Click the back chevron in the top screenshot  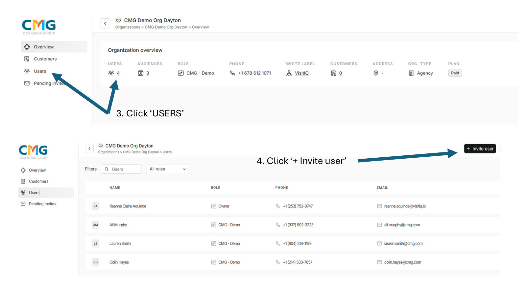tap(105, 23)
